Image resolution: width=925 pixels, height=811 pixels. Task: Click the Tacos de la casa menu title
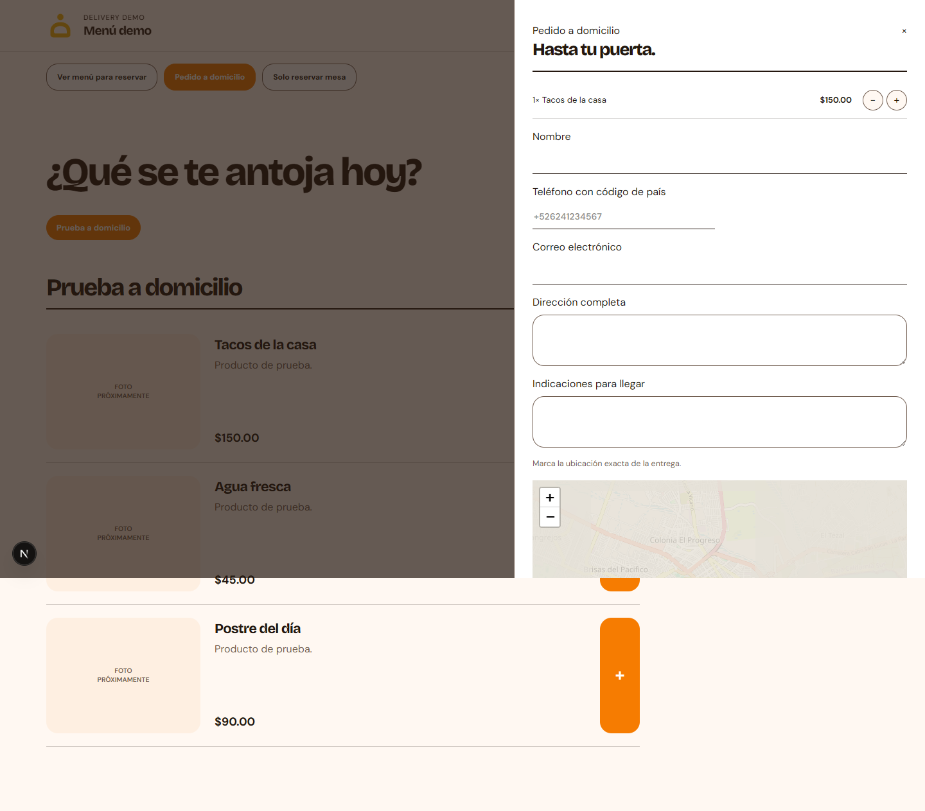[x=265, y=345]
